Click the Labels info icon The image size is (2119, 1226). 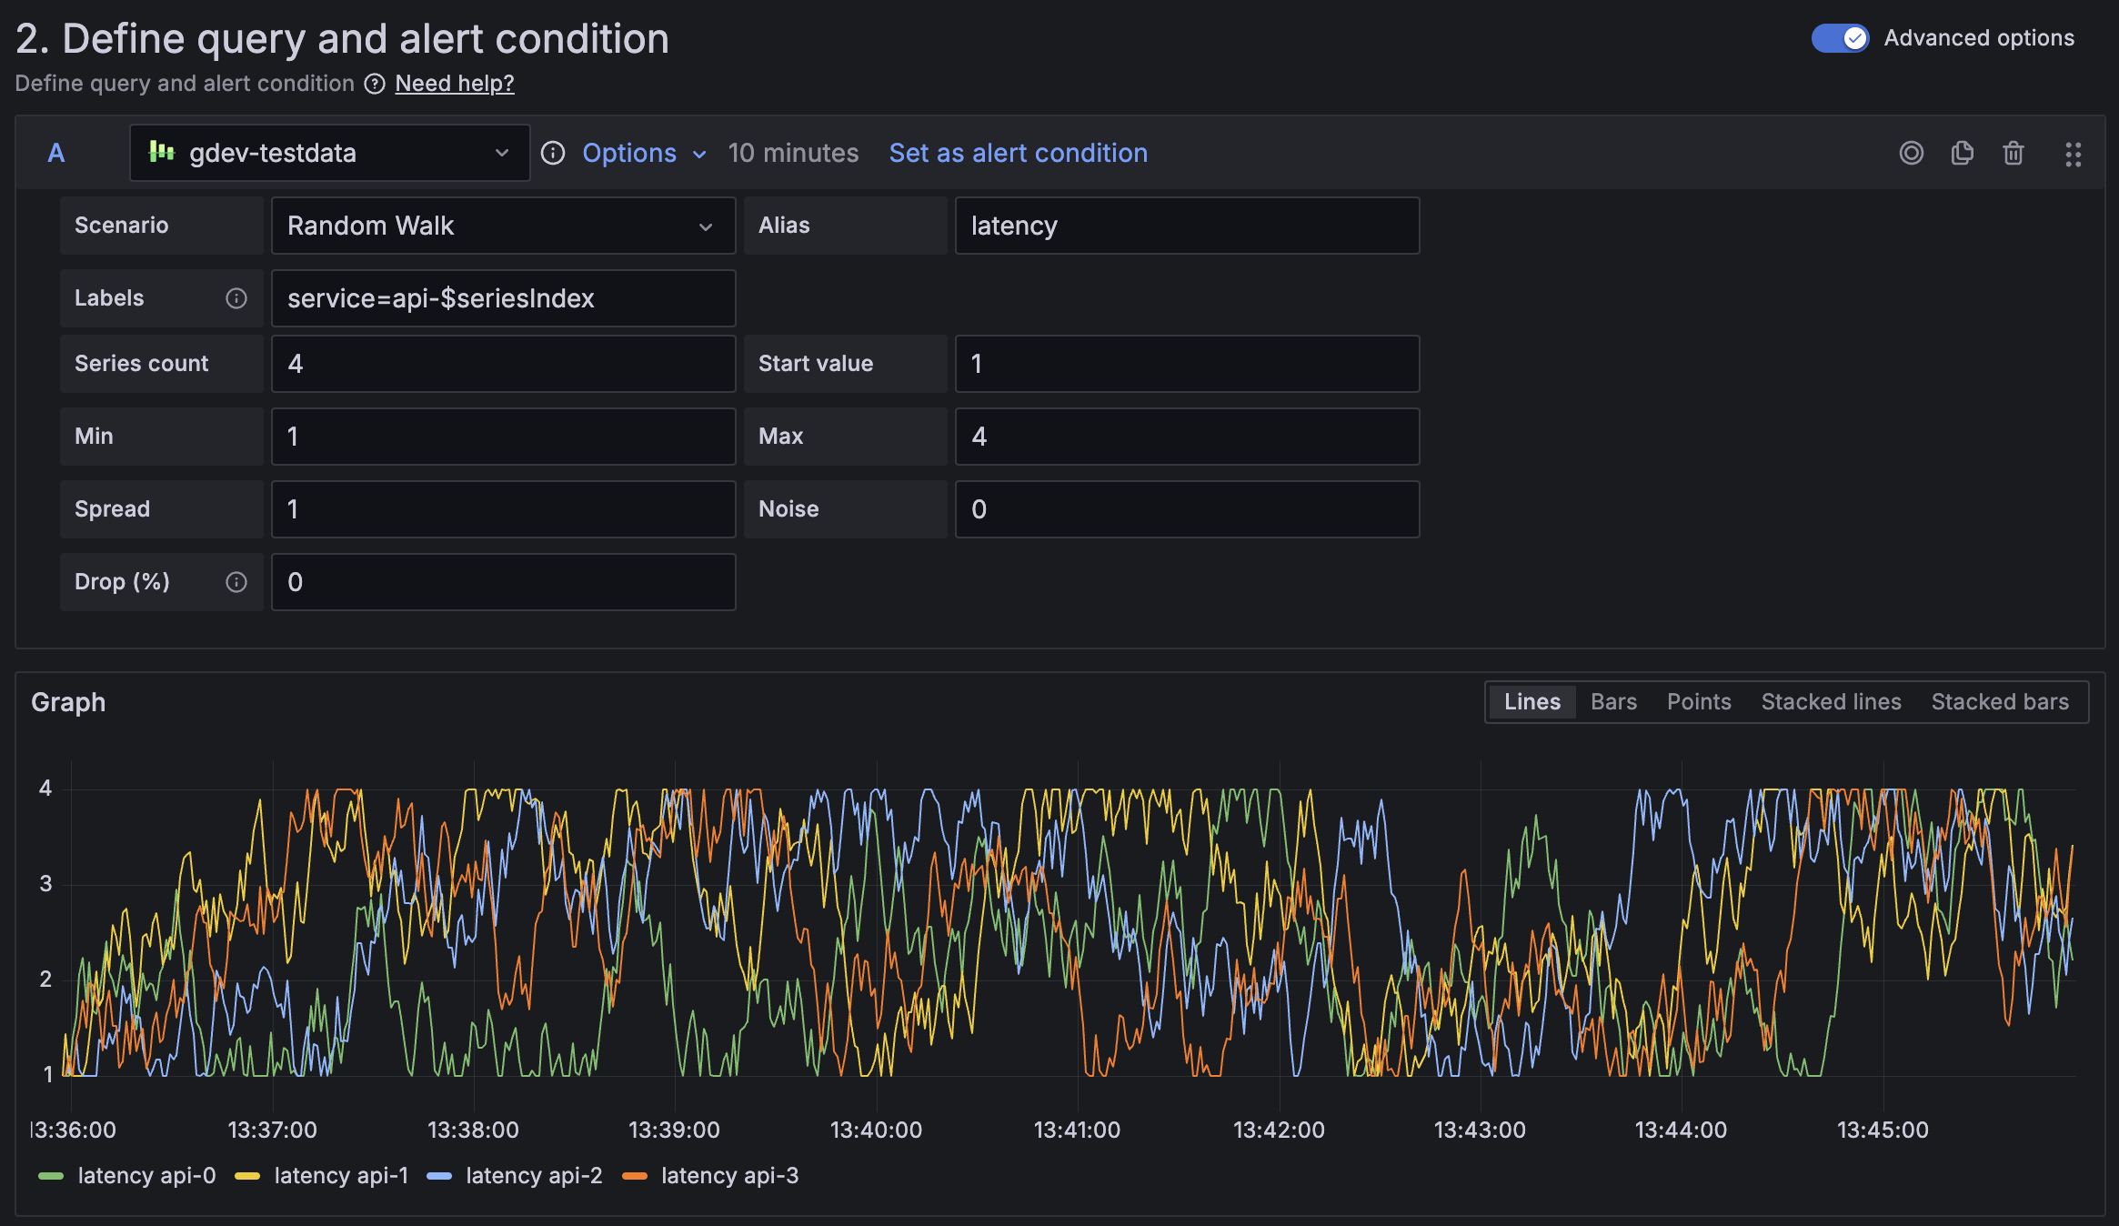pyautogui.click(x=237, y=297)
